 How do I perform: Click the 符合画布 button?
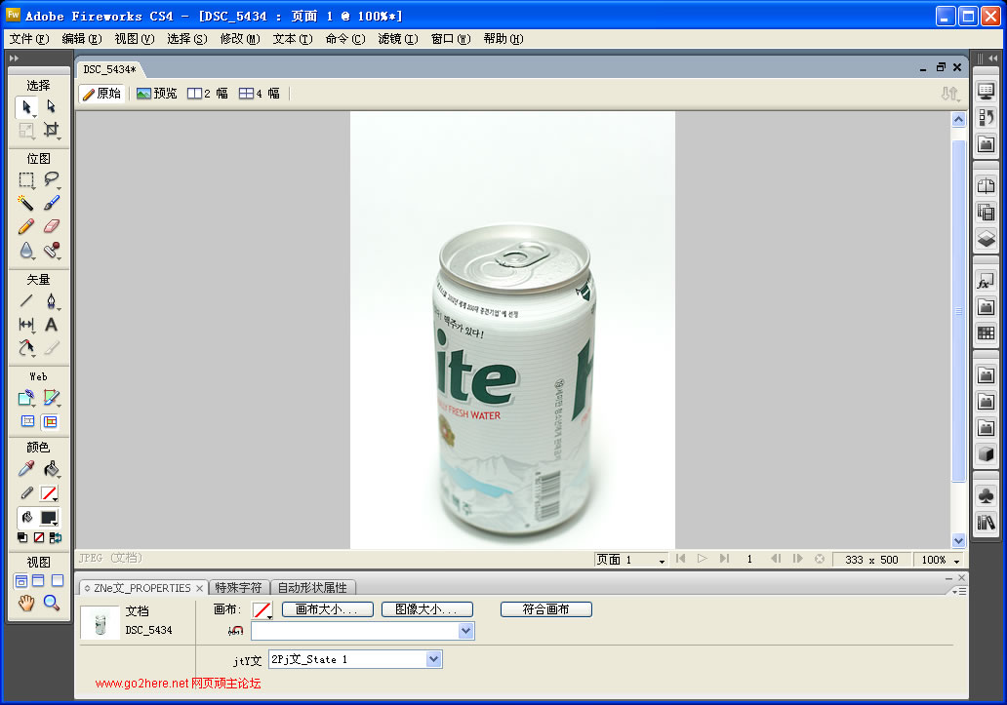[545, 609]
